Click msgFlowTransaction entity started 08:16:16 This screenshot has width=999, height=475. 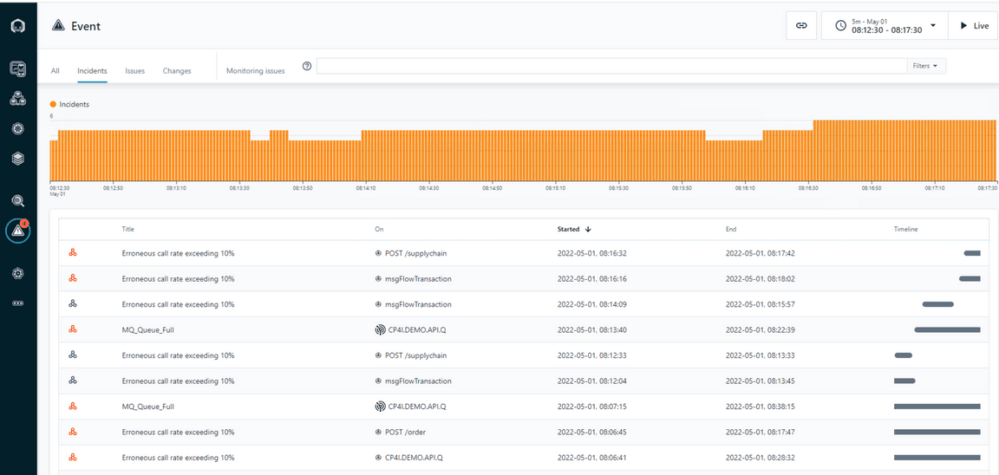pos(418,279)
